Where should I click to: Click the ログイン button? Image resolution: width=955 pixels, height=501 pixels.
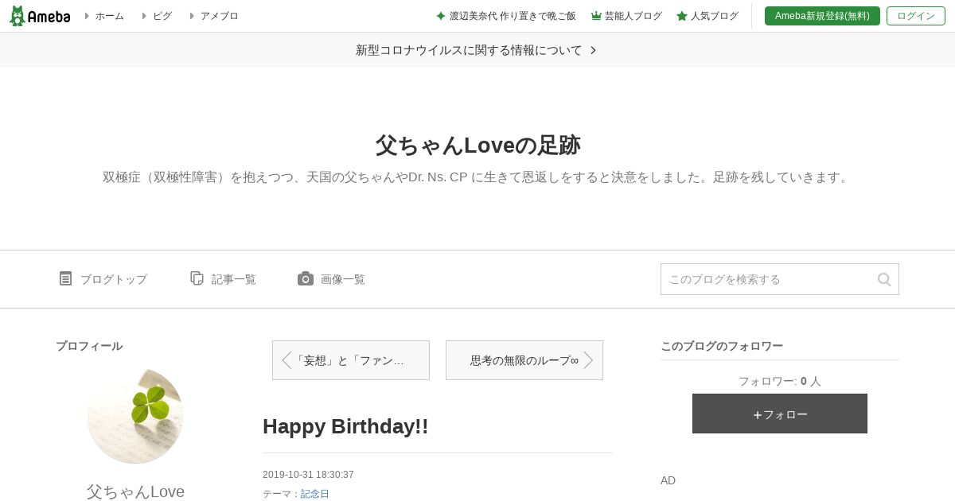click(916, 16)
